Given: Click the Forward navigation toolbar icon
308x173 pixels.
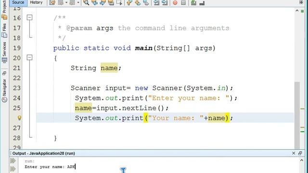Looking at the screenshot, I should click(x=72, y=2).
